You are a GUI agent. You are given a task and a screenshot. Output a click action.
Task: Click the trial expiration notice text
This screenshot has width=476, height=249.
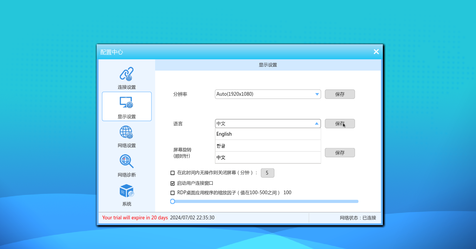[x=135, y=218]
